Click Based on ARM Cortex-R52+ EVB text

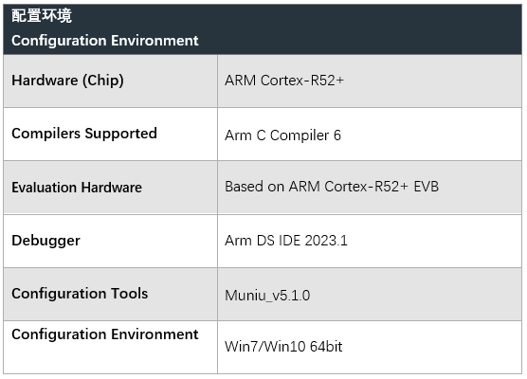(x=332, y=187)
